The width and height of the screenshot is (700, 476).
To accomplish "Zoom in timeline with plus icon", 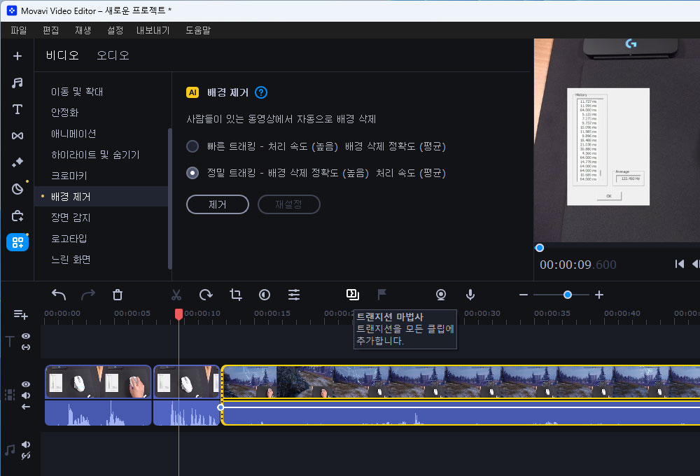I will click(599, 295).
